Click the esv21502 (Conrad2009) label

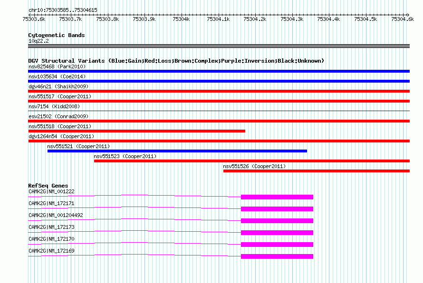pyautogui.click(x=58, y=116)
